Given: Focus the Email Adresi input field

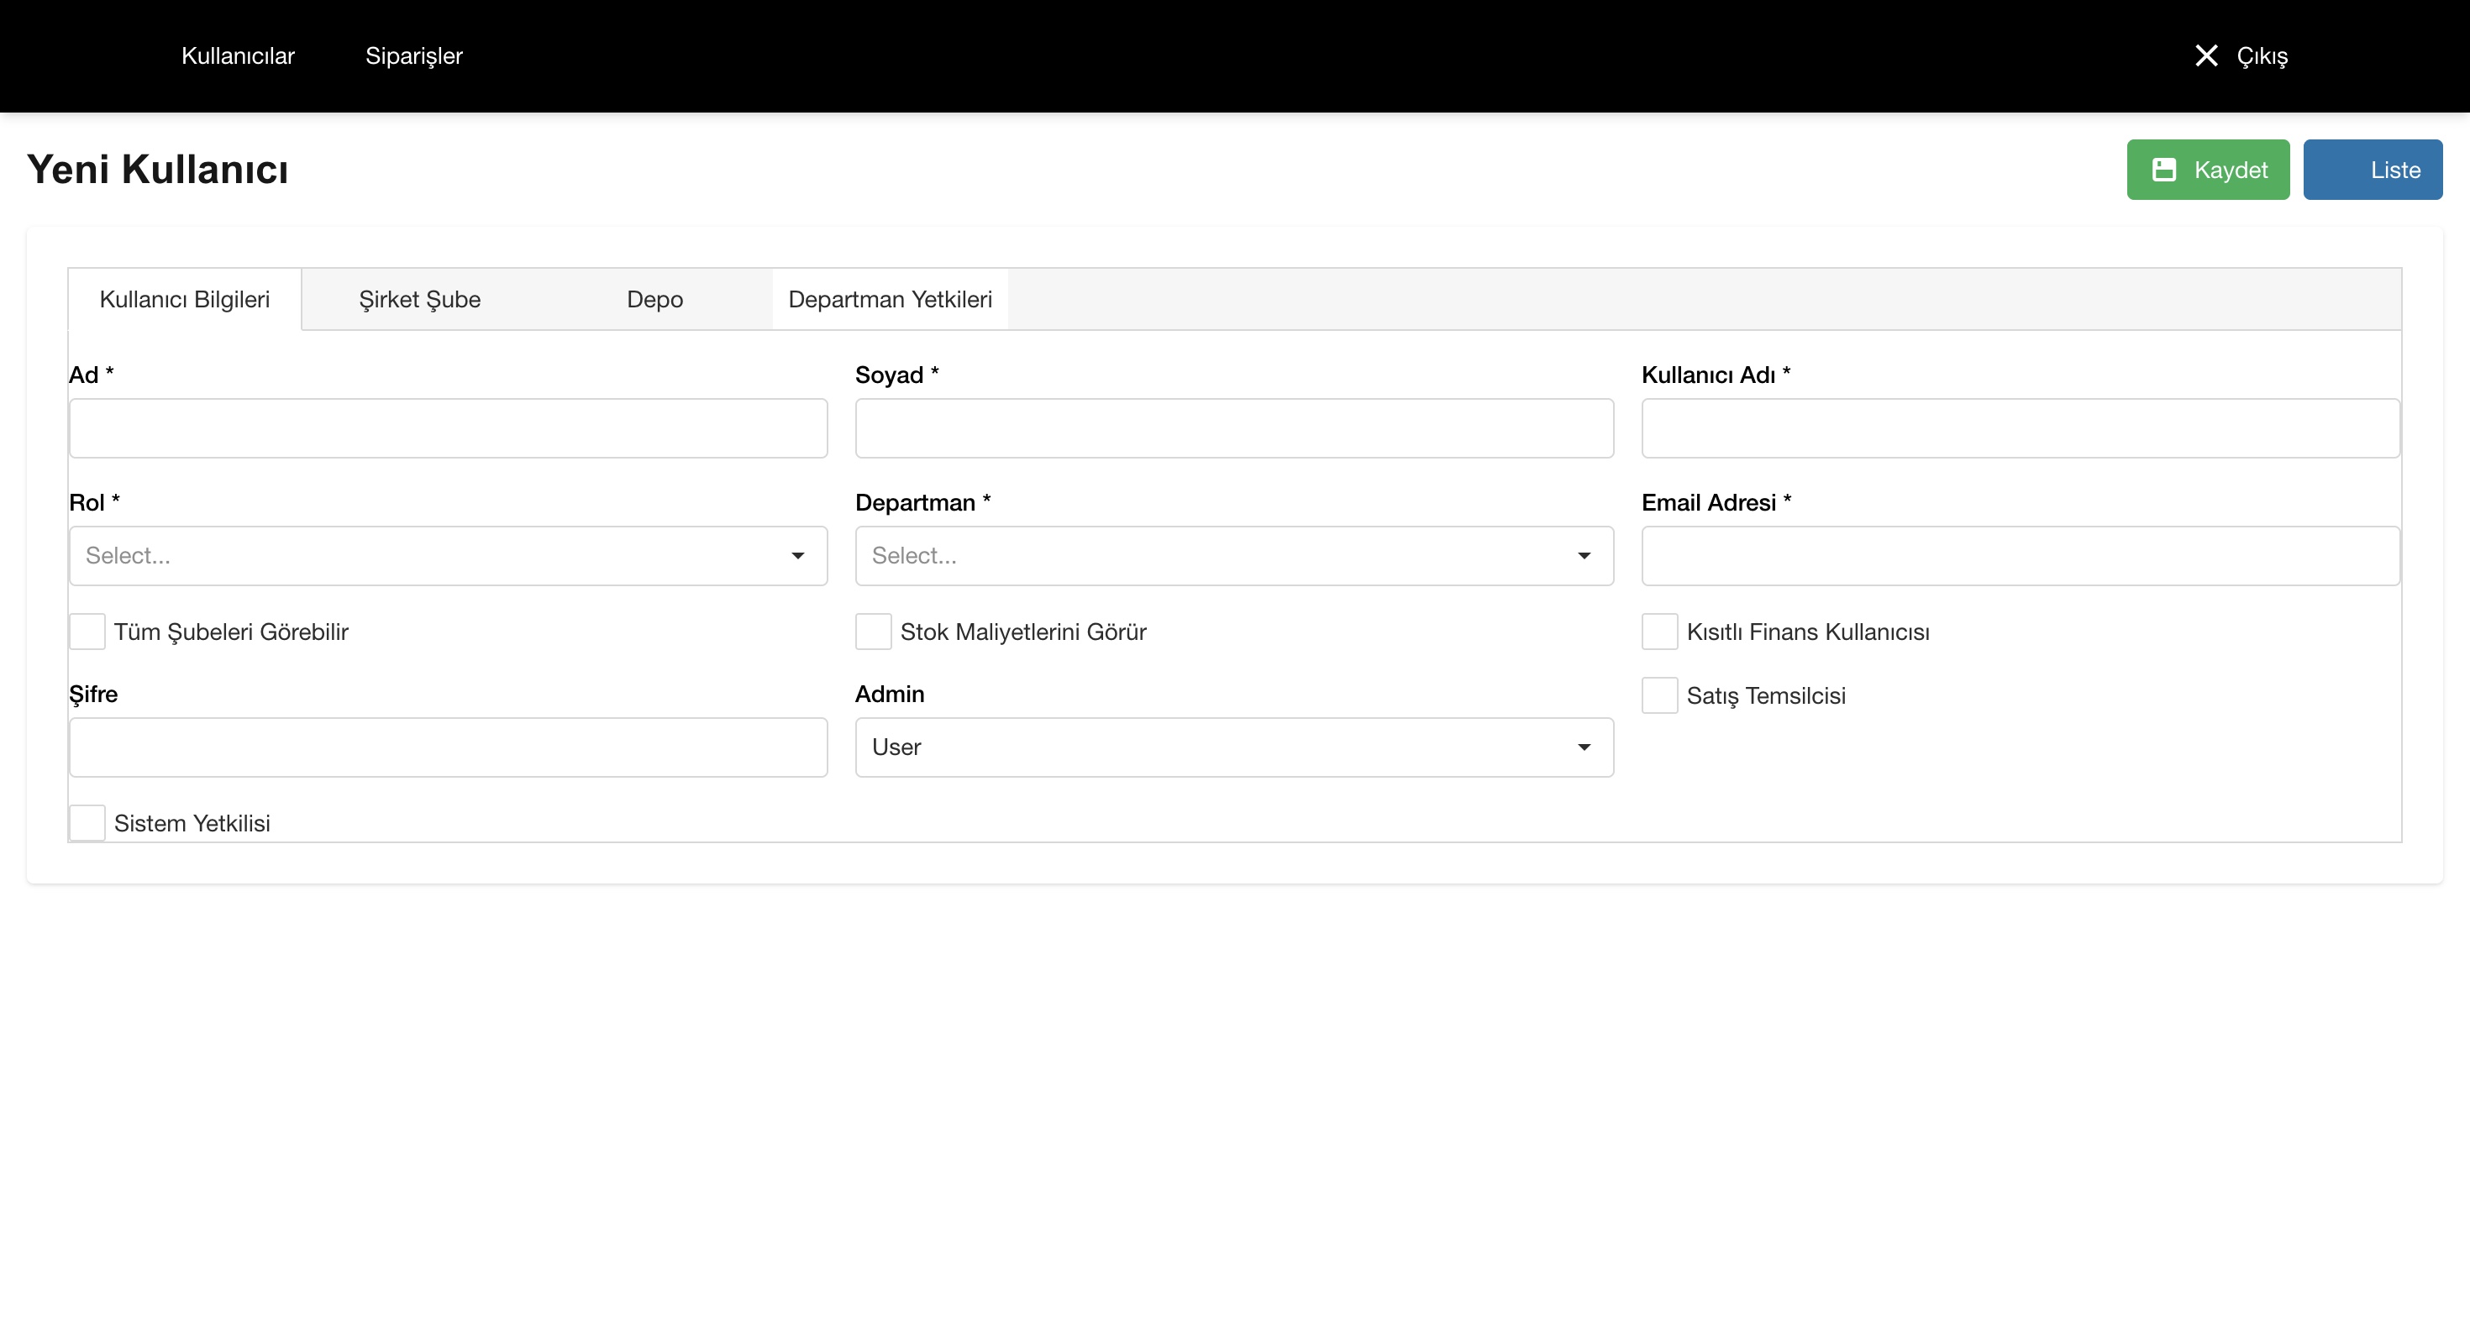Looking at the screenshot, I should tap(2020, 556).
